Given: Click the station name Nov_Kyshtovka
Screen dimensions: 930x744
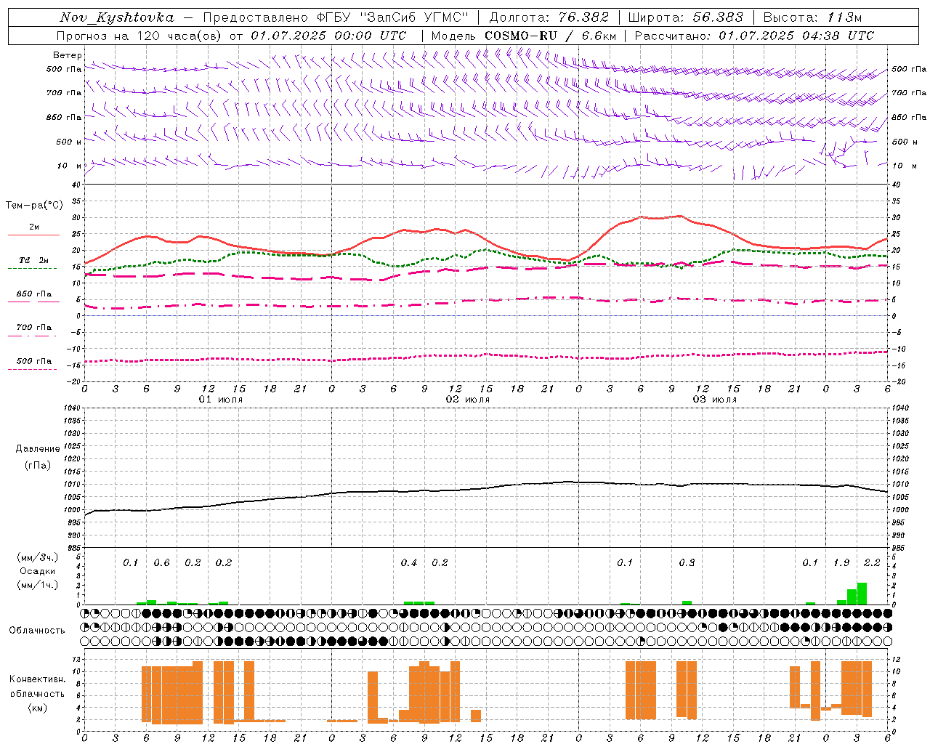Looking at the screenshot, I should click(117, 17).
